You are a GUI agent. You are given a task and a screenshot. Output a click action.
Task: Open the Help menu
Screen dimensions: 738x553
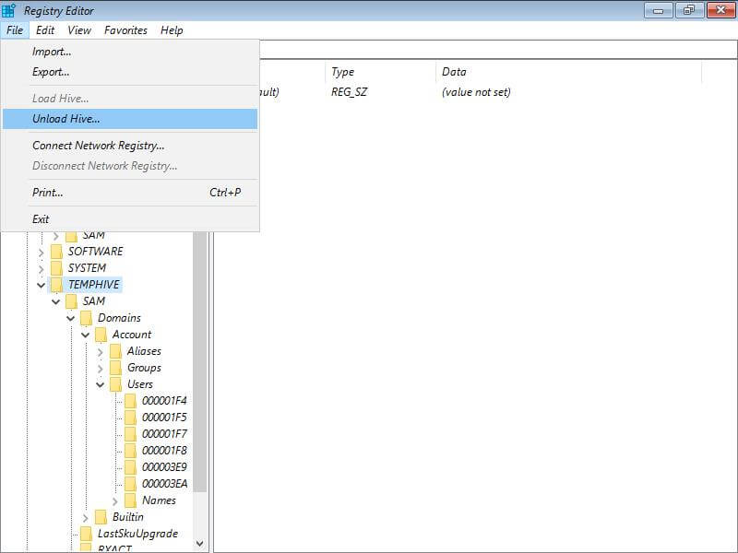(x=172, y=30)
